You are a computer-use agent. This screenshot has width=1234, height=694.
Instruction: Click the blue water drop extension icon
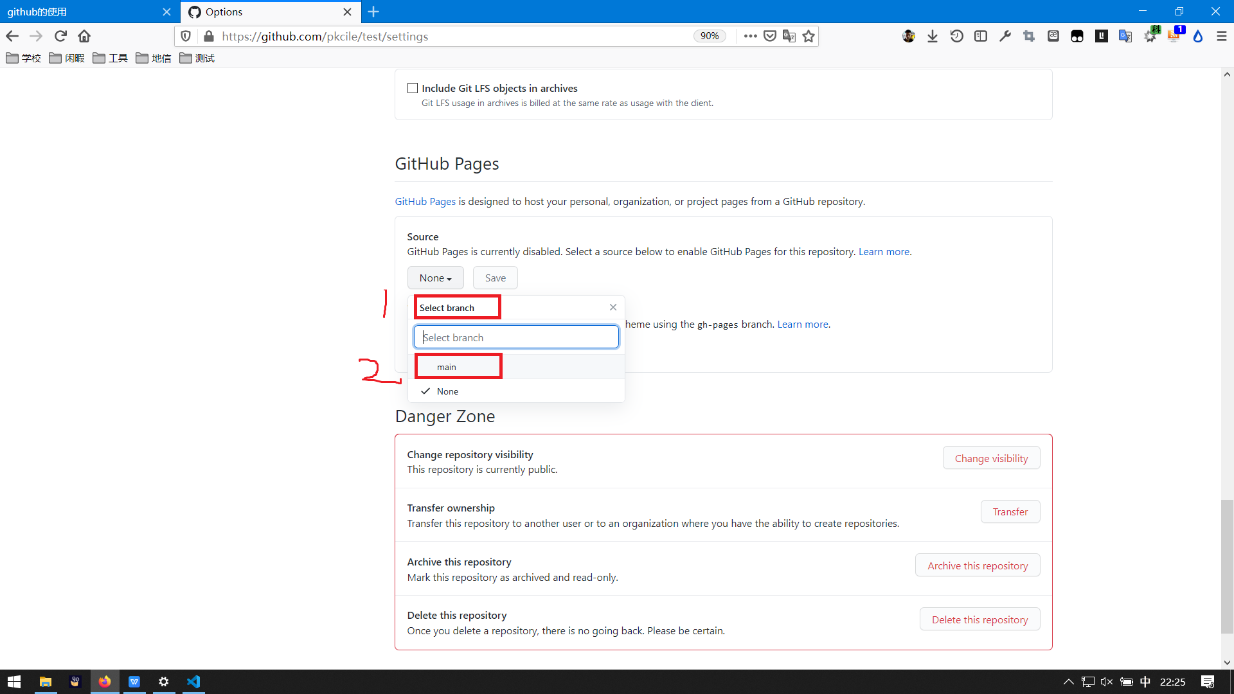1198,36
